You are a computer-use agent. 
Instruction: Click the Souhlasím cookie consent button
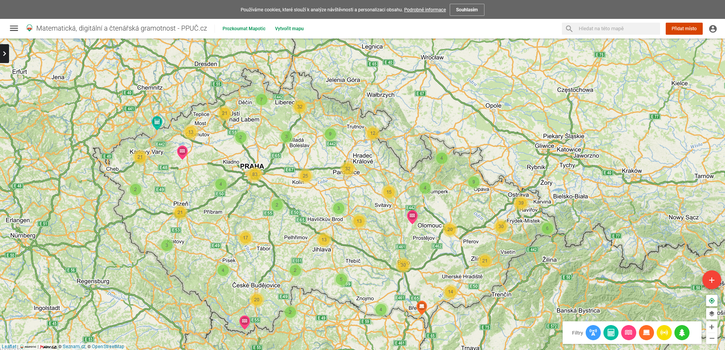pos(466,10)
